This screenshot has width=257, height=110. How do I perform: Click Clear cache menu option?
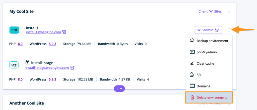205,63
